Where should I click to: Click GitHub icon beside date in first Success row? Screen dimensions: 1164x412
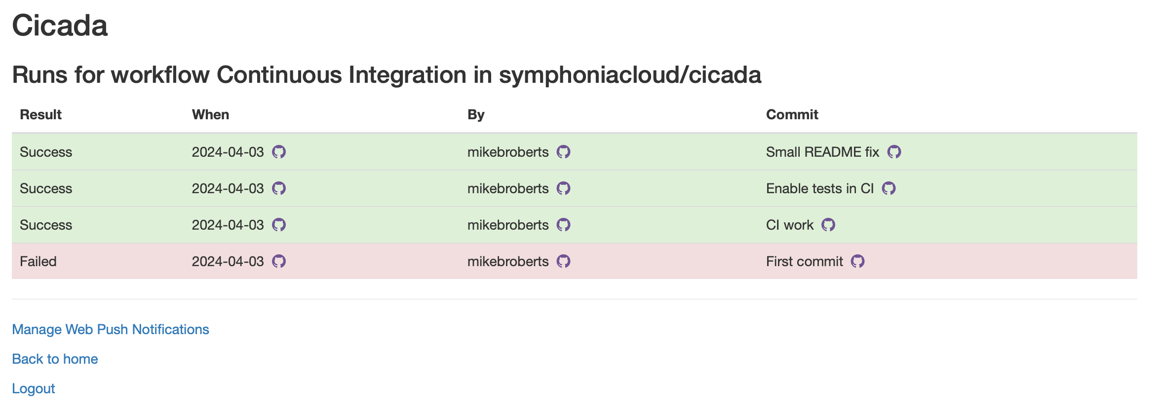(279, 152)
